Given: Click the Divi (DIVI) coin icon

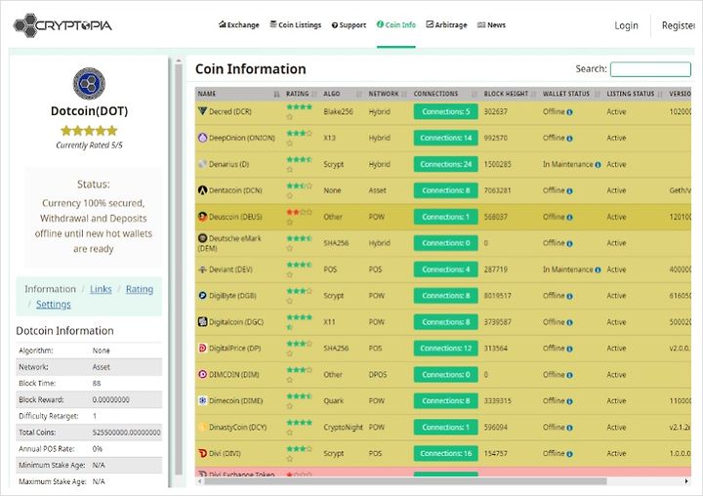Looking at the screenshot, I should coord(203,453).
